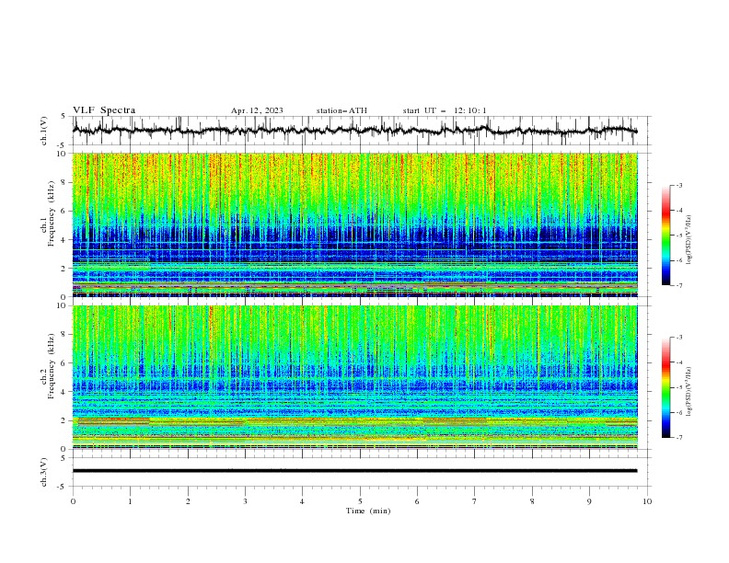Click the 'VLF Spectra' title text
Image resolution: width=729 pixels, height=563 pixels.
pos(104,110)
